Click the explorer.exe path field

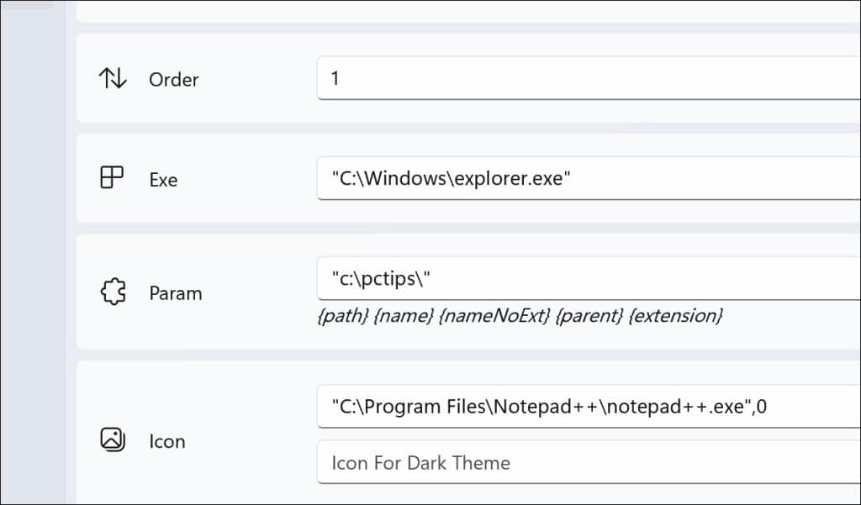tap(589, 178)
